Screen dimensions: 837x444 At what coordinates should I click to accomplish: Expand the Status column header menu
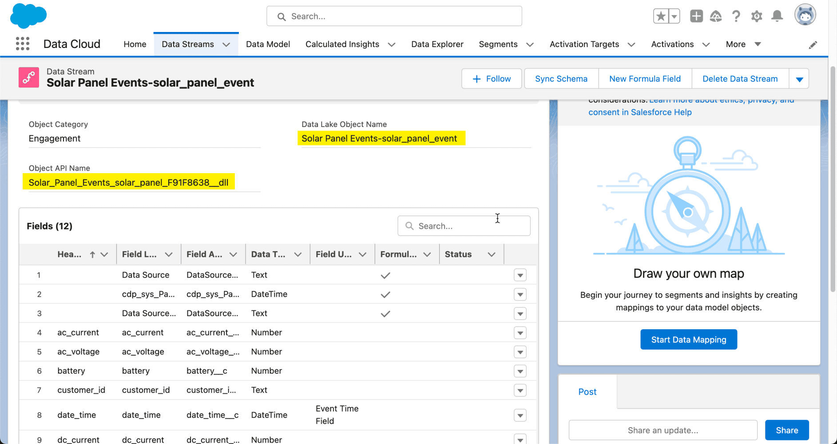click(x=492, y=254)
